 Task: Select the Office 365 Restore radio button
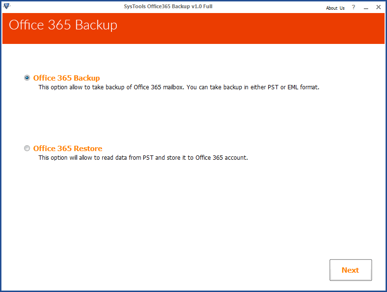point(27,148)
